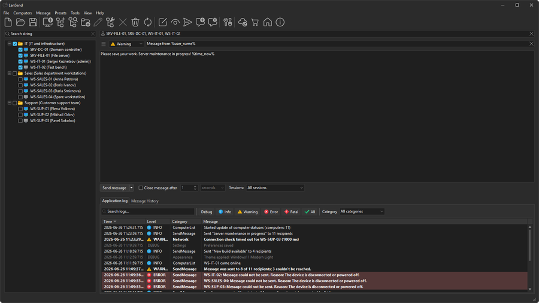Open the Computers menu

coord(22,13)
